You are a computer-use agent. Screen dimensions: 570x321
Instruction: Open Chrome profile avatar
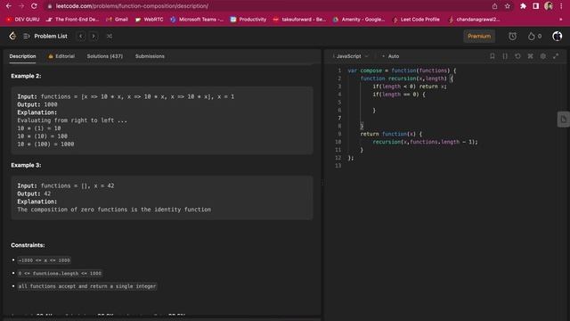click(x=549, y=6)
